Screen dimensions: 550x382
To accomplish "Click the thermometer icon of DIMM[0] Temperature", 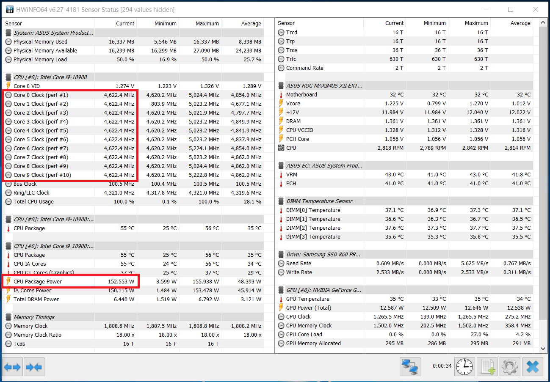I will click(x=281, y=210).
